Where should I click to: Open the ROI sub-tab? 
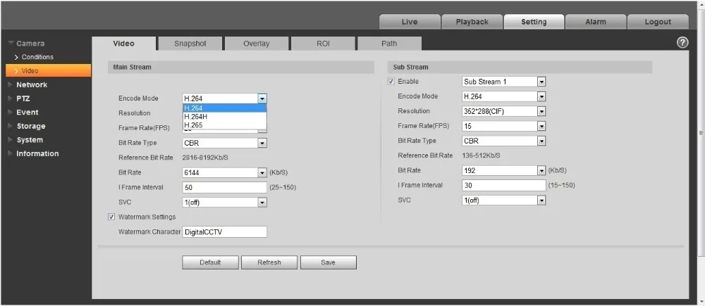pyautogui.click(x=323, y=44)
